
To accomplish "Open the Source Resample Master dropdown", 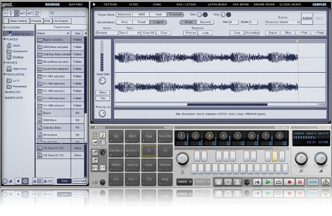I will pyautogui.click(x=282, y=22).
